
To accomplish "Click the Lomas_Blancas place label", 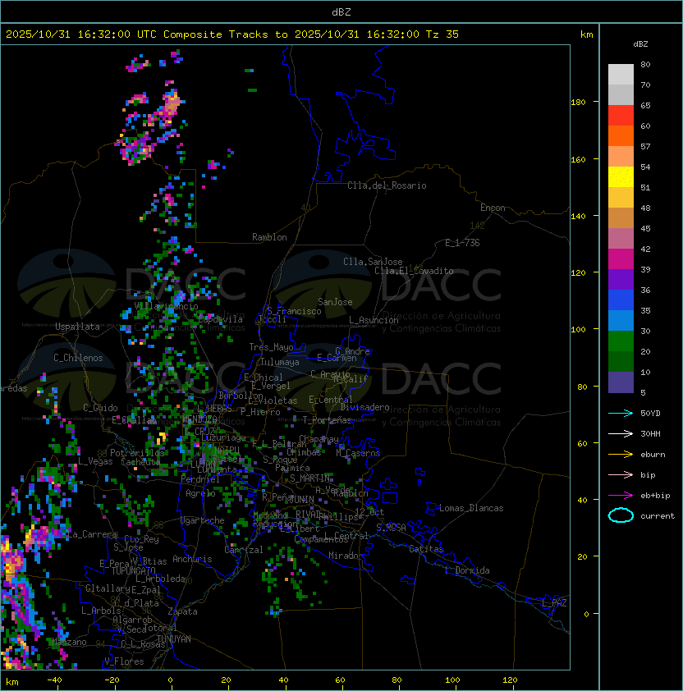I will (x=471, y=508).
